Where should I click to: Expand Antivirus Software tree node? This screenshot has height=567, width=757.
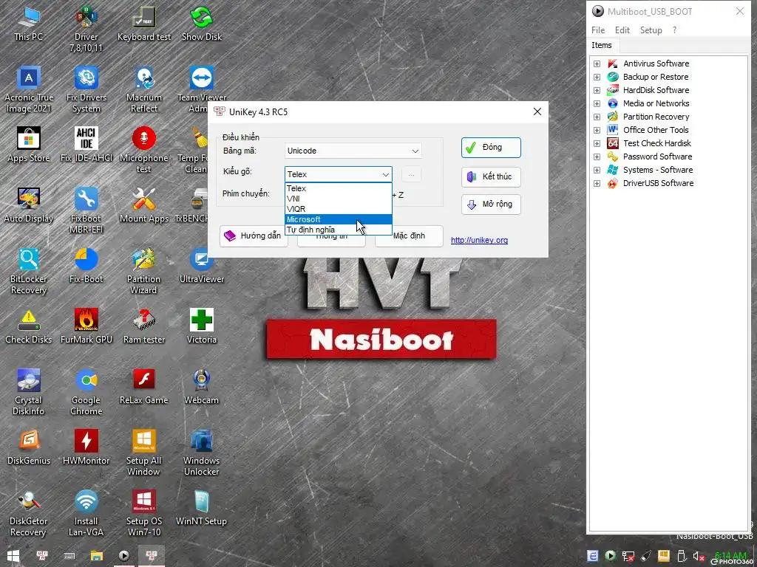(597, 63)
